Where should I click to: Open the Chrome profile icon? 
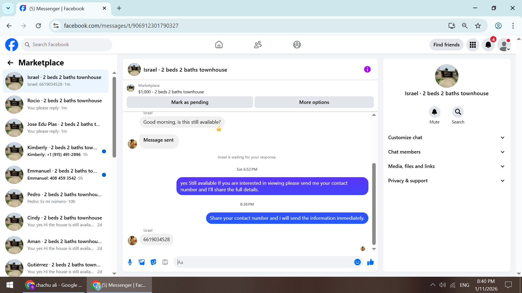[x=498, y=26]
